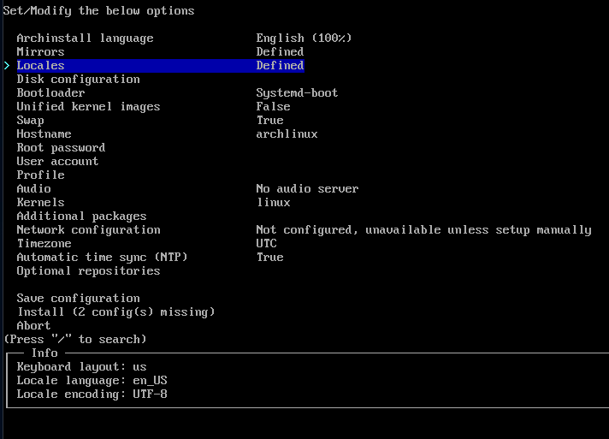Select the Kernels entry
Screen dimensions: 609x439
coord(40,203)
